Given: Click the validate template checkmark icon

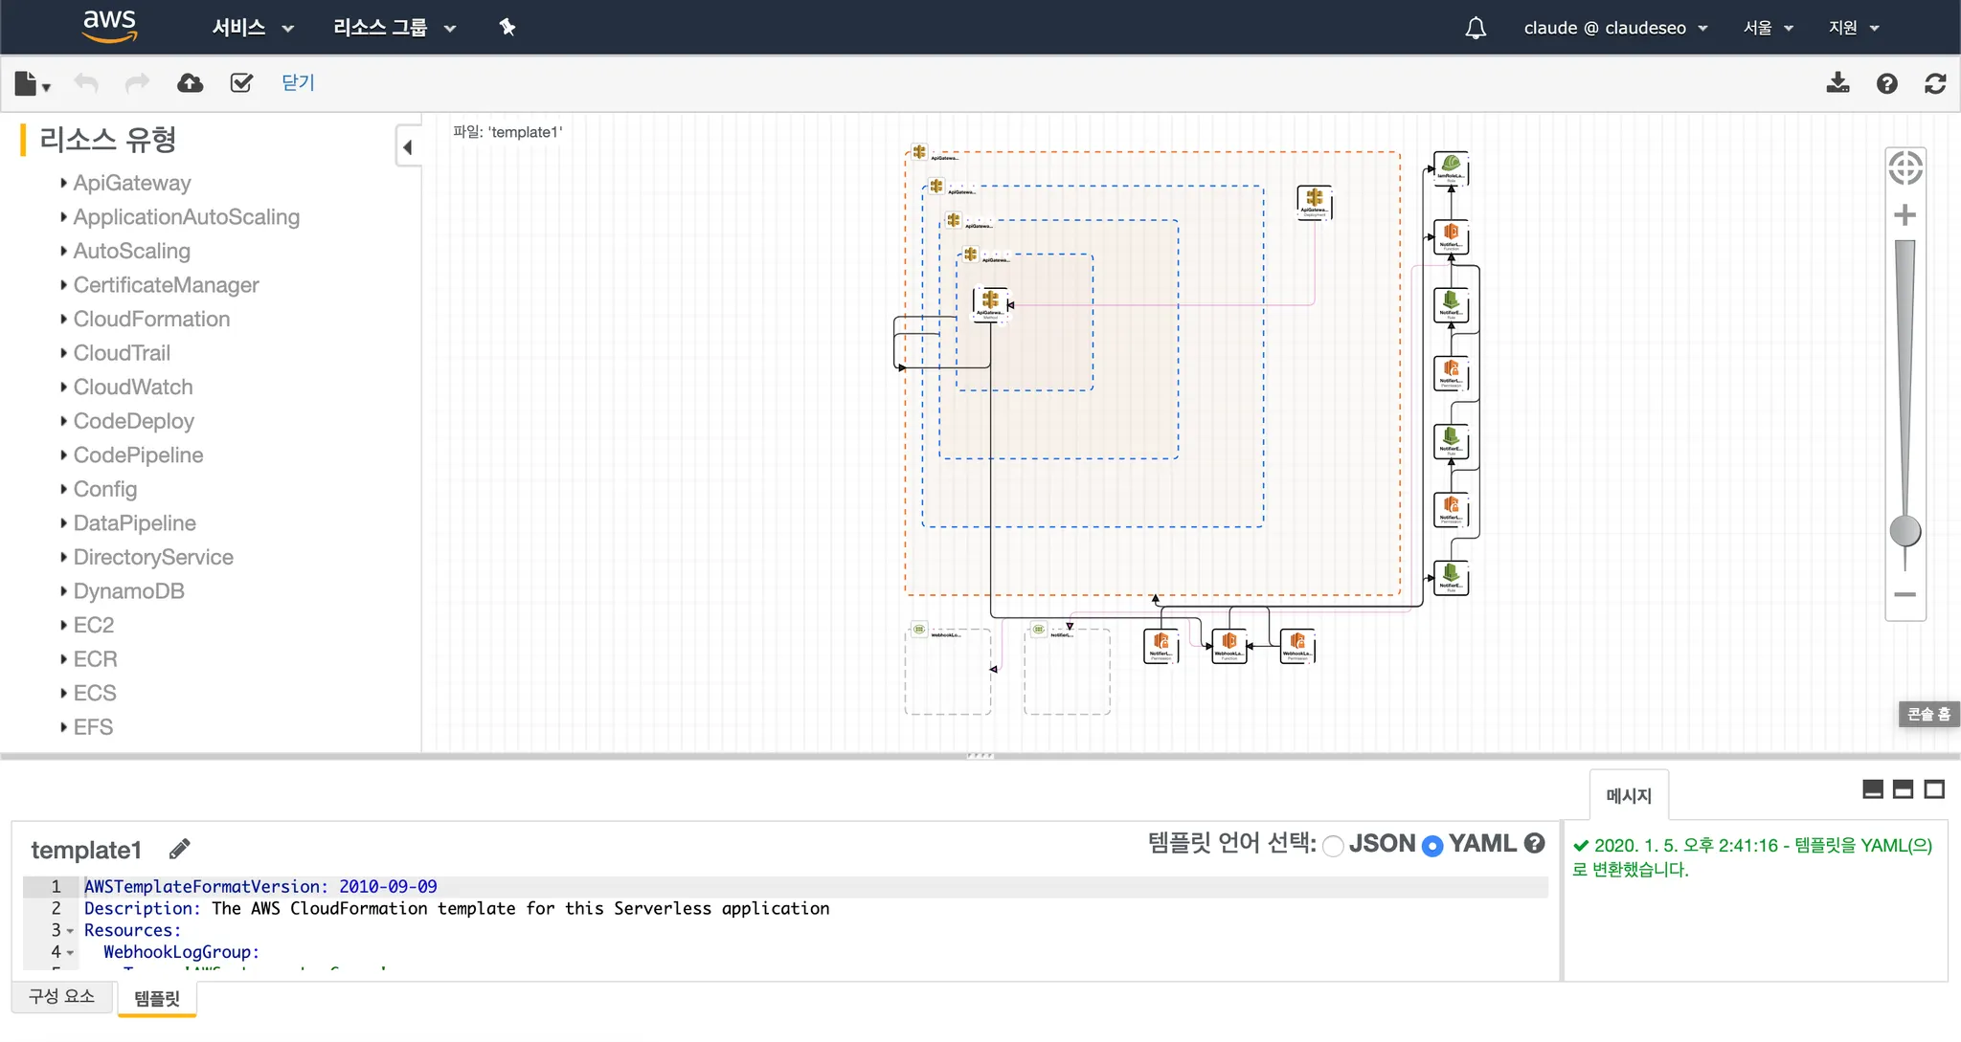Looking at the screenshot, I should 241,83.
